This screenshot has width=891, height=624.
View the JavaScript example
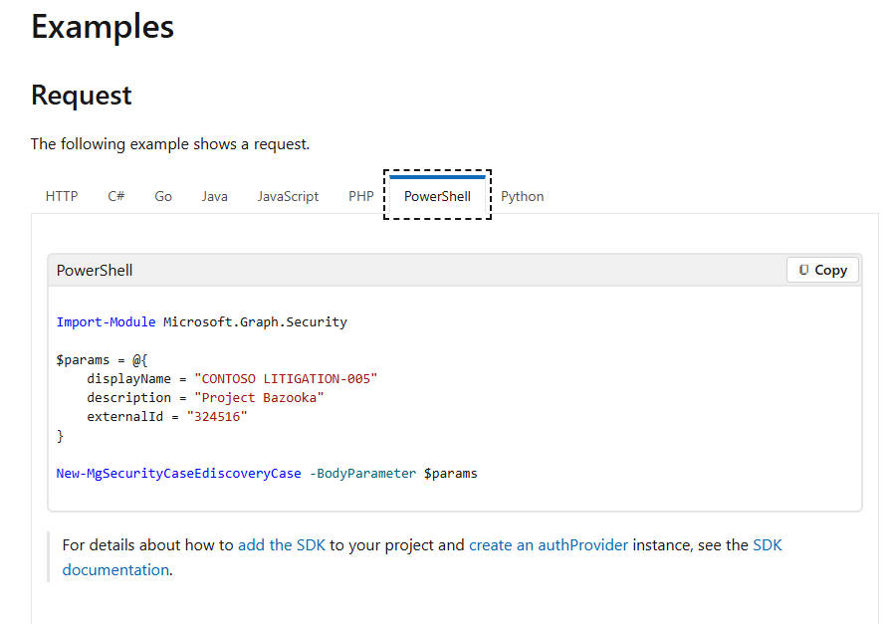click(x=288, y=196)
